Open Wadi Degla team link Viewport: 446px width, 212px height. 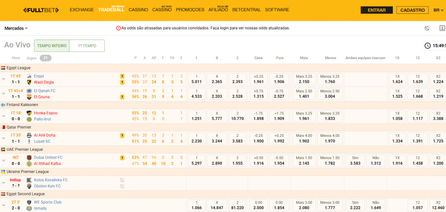[44, 82]
